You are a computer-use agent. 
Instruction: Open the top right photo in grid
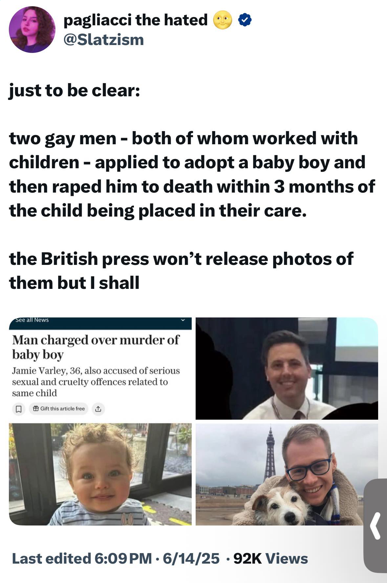287,368
